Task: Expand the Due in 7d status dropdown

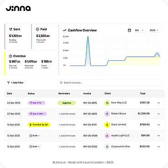Action: pyautogui.click(x=37, y=103)
